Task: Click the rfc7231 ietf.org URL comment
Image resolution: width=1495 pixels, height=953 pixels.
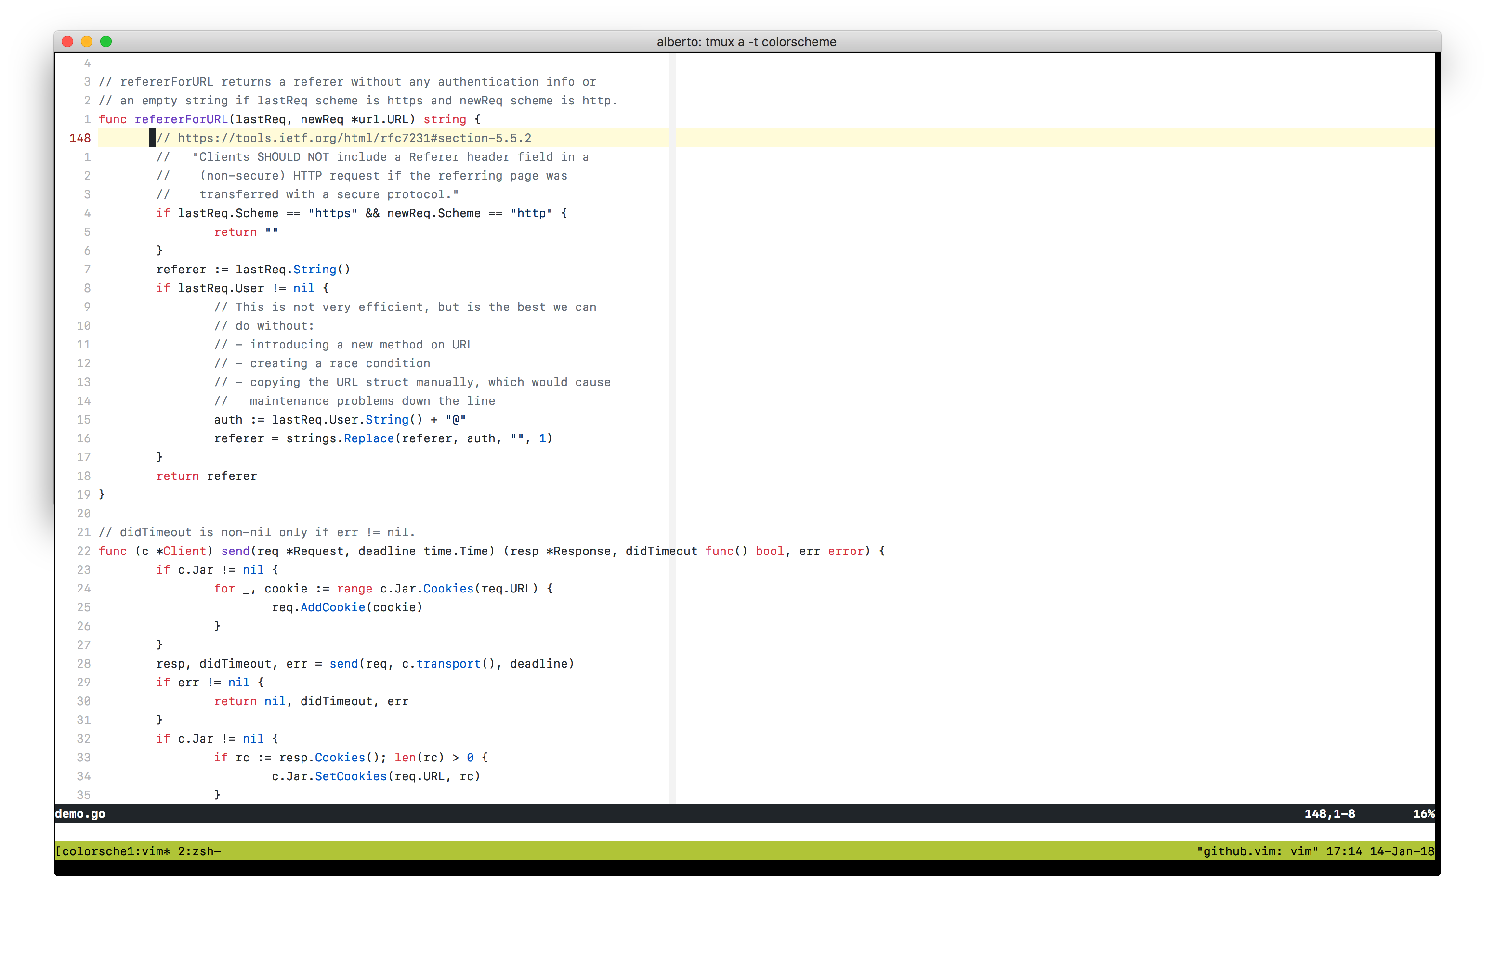Action: point(354,138)
